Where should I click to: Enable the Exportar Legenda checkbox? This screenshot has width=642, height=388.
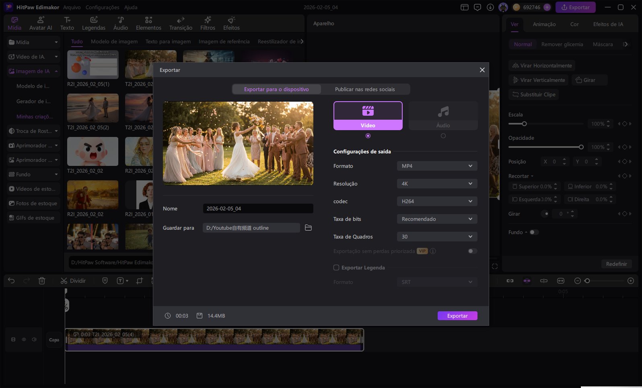[x=336, y=268]
